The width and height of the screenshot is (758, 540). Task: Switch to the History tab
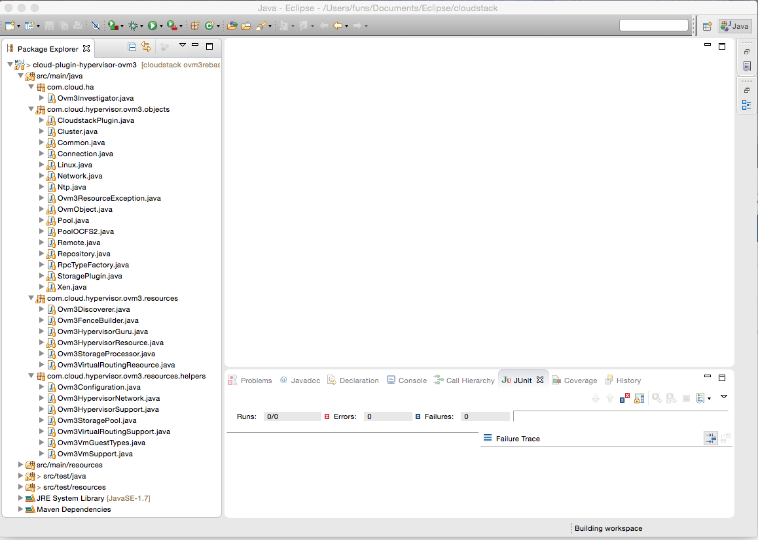click(x=623, y=380)
